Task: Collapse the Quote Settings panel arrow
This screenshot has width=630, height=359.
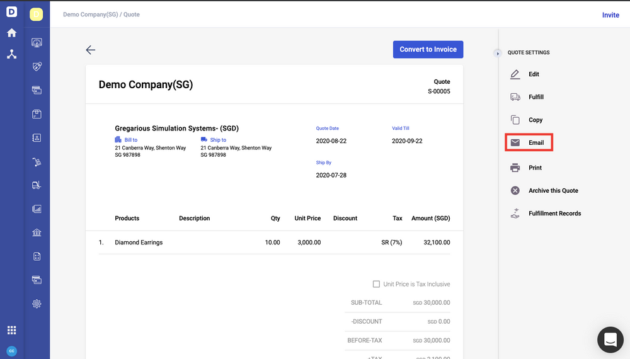Action: (x=498, y=53)
